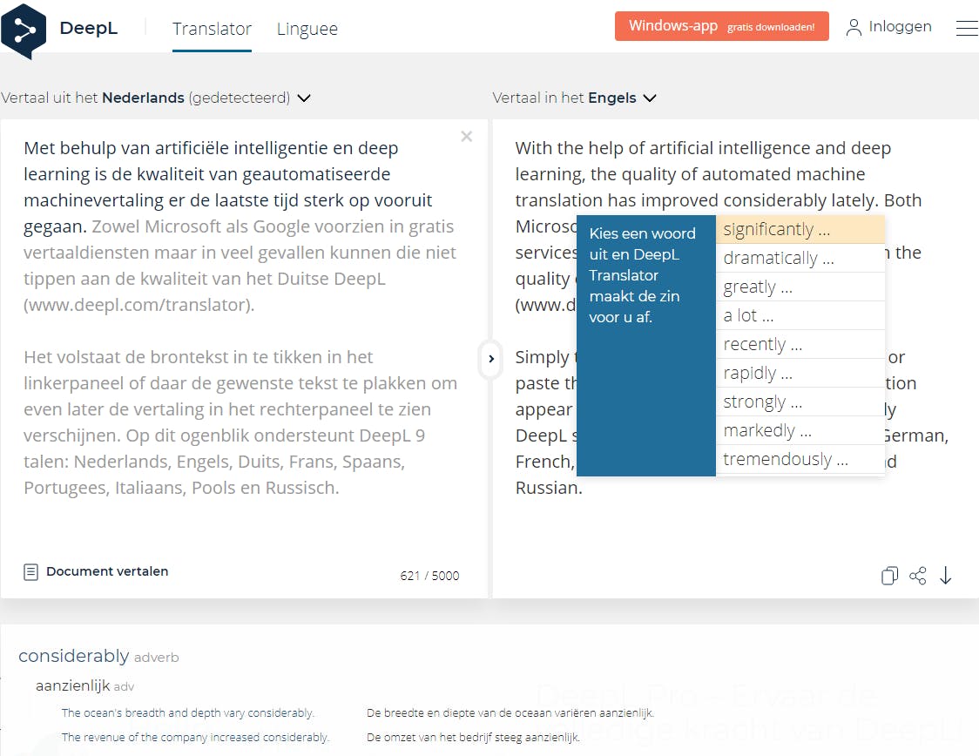
Task: Choose "significantly" from the suggestions list
Action: 775,230
